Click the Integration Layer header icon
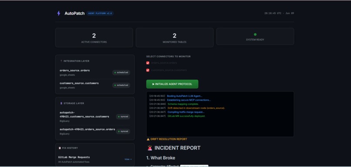 61,61
